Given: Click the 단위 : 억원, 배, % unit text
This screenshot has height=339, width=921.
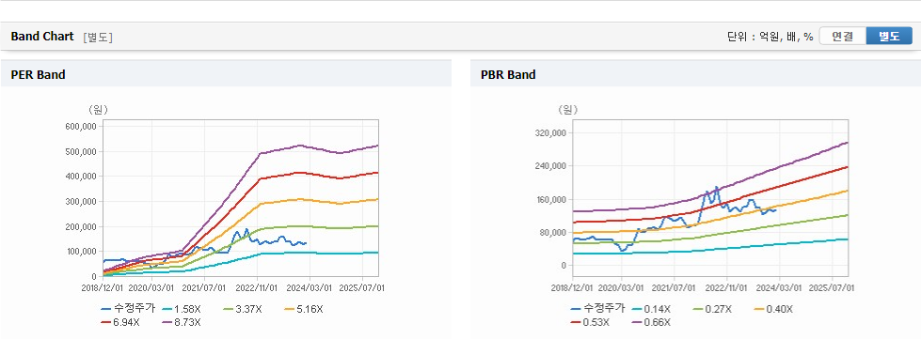Looking at the screenshot, I should pos(770,37).
